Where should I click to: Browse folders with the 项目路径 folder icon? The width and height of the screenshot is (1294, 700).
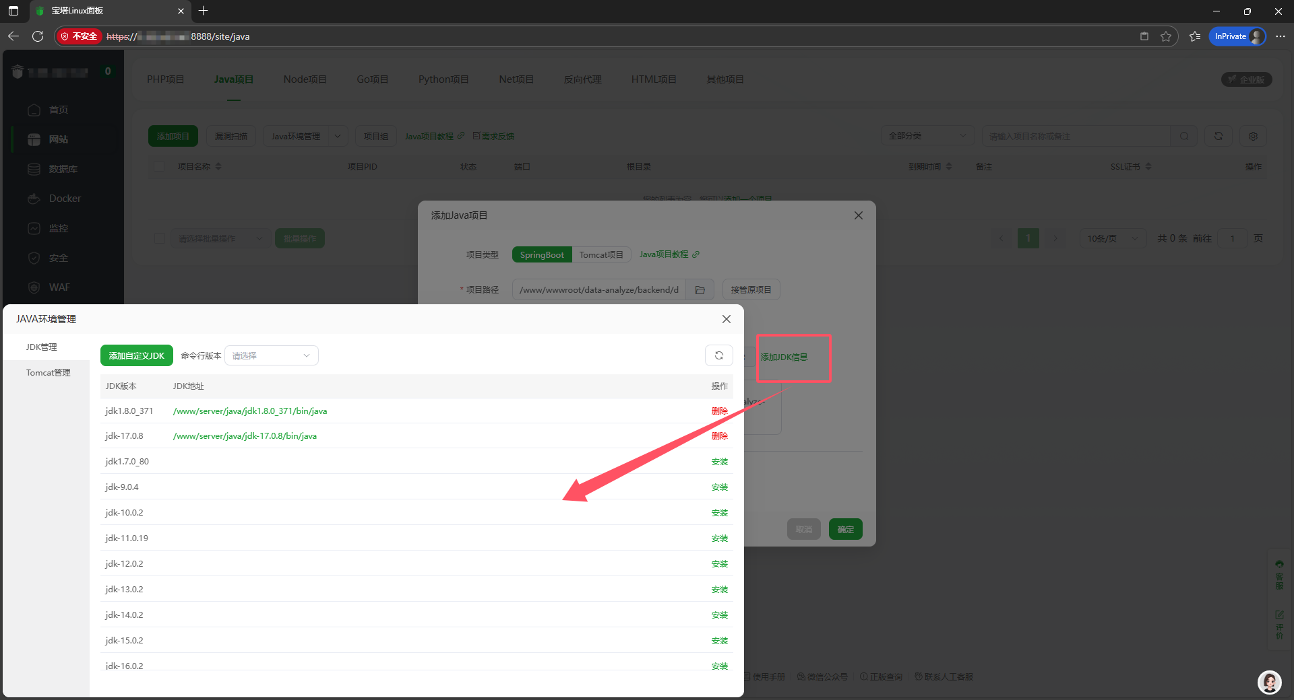pyautogui.click(x=700, y=289)
